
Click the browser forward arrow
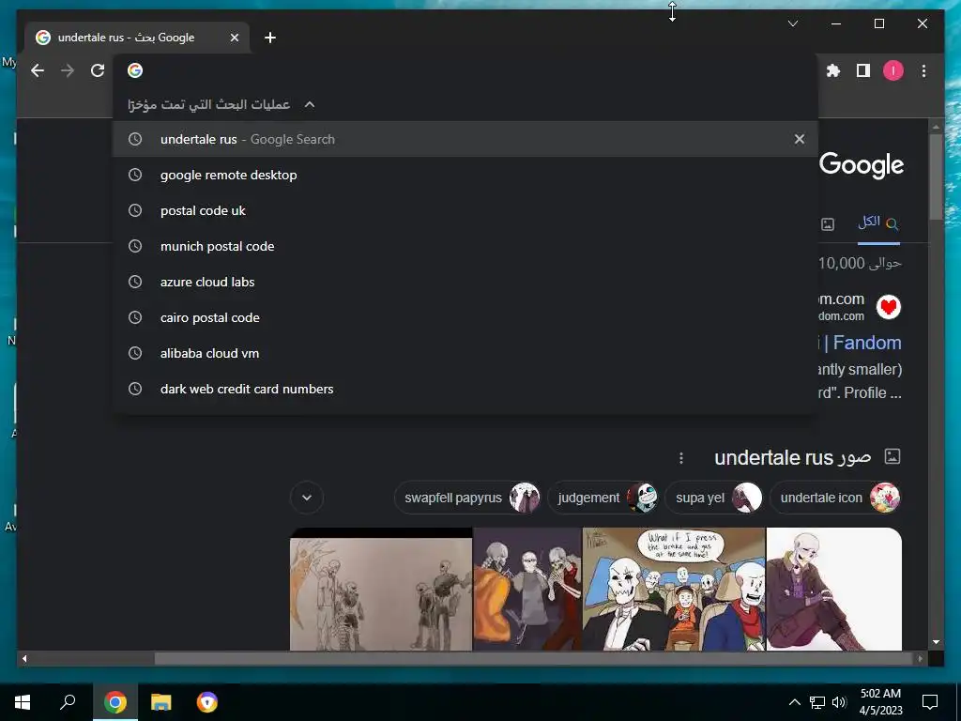point(68,71)
